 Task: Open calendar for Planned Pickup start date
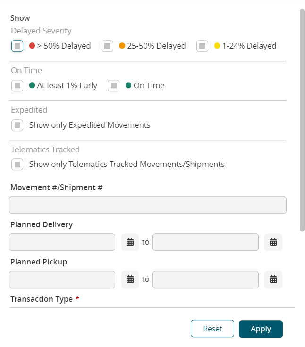pyautogui.click(x=130, y=279)
